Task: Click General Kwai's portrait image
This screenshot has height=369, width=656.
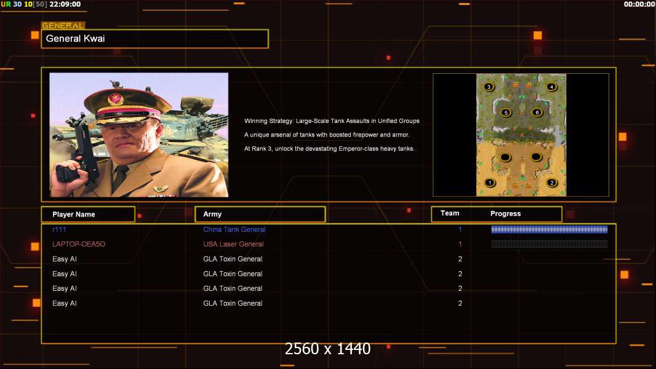Action: click(138, 135)
